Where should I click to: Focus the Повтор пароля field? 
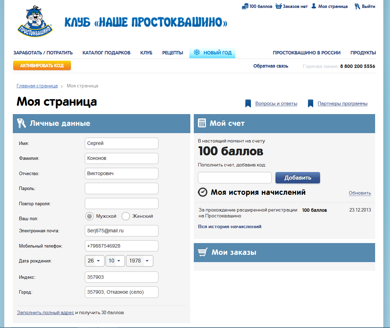point(121,204)
